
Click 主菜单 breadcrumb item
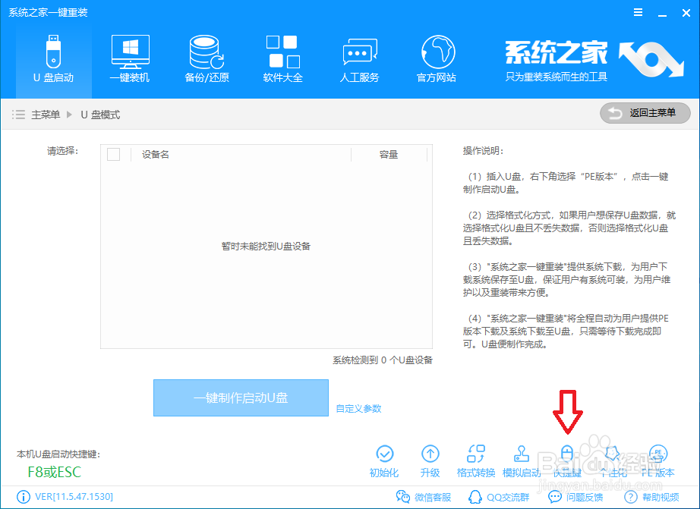pos(46,115)
